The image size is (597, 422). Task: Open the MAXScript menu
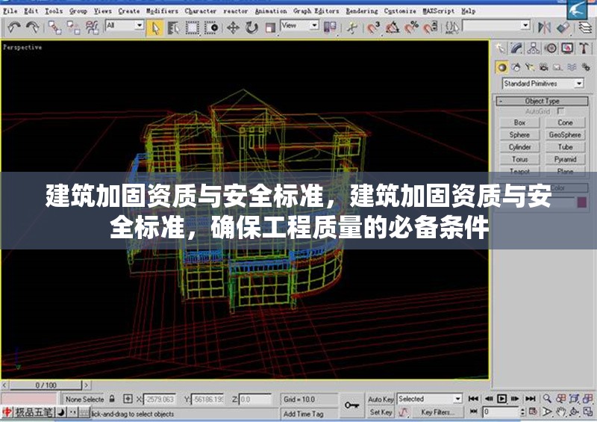click(439, 11)
